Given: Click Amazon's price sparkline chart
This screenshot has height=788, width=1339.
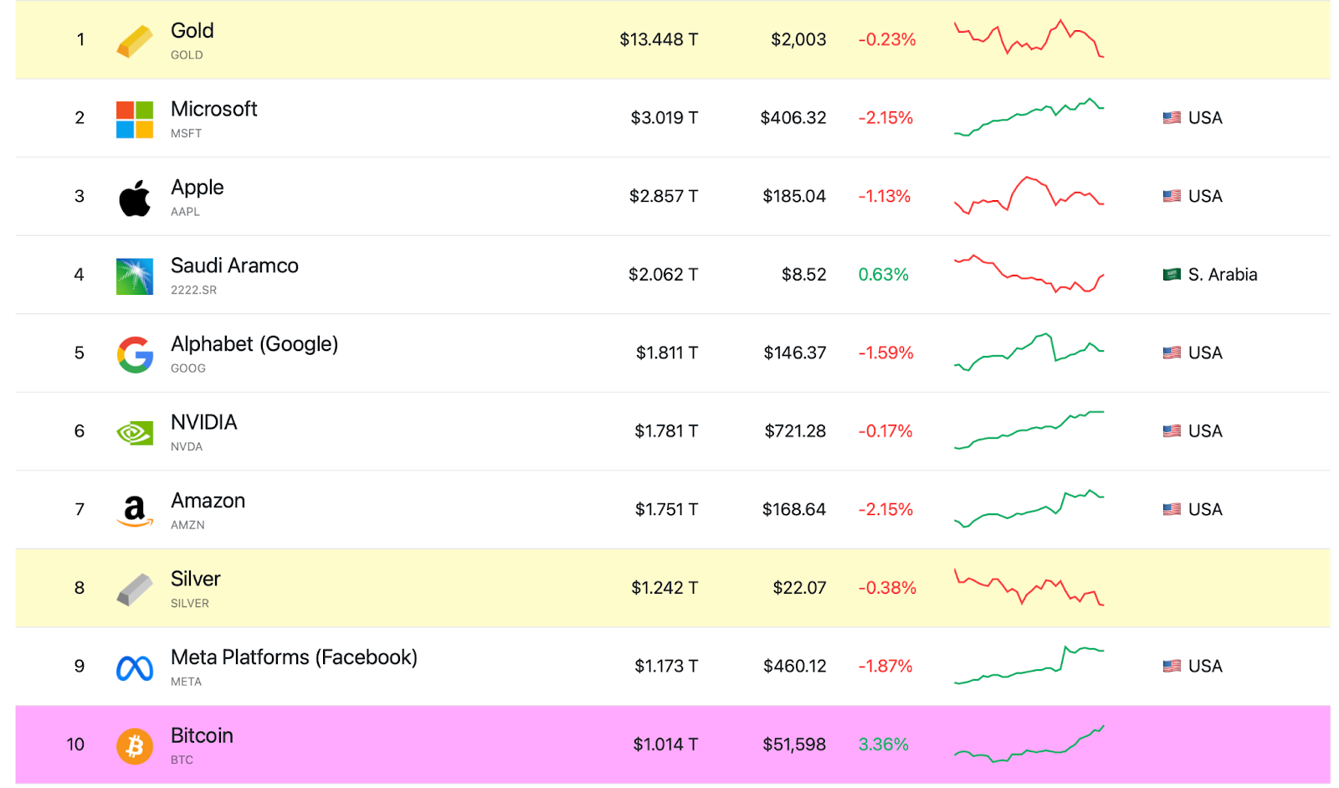Looking at the screenshot, I should pos(1029,508).
